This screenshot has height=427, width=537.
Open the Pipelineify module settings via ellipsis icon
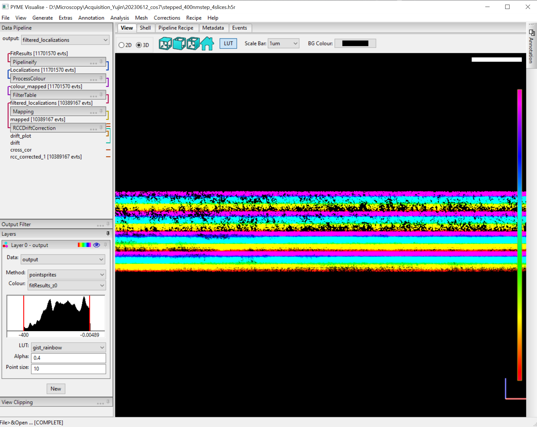93,63
